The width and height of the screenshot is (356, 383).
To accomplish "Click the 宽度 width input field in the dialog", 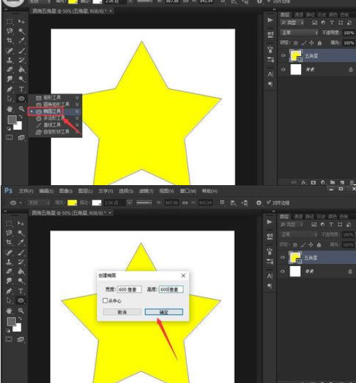I will tap(129, 289).
